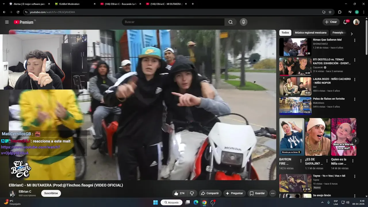The width and height of the screenshot is (368, 207).
Task: Click the browser address bar URL
Action: tap(53, 12)
